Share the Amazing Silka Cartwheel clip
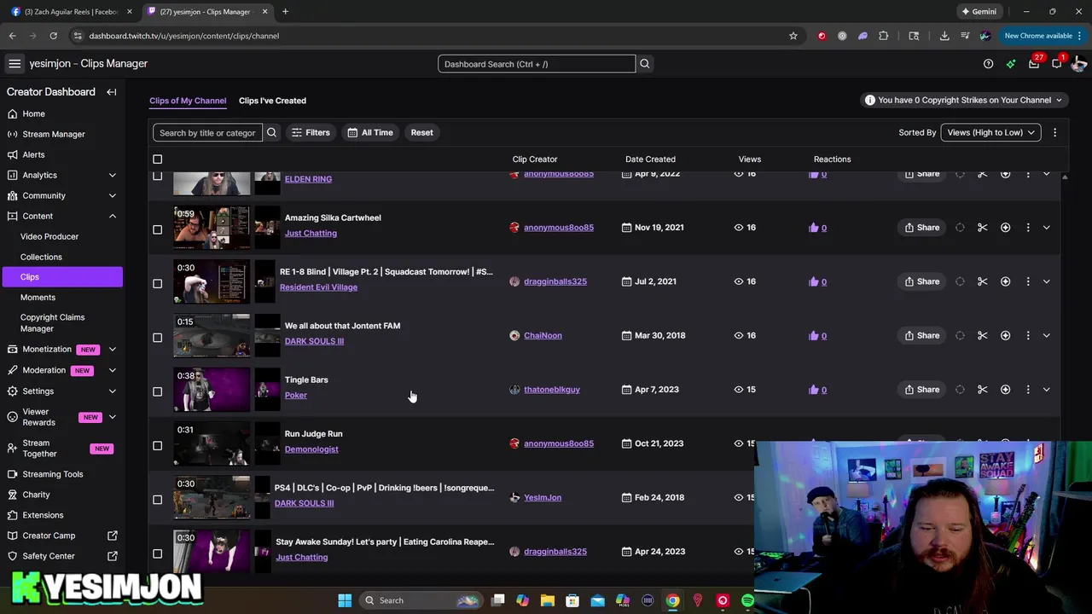This screenshot has width=1092, height=614. (x=922, y=228)
